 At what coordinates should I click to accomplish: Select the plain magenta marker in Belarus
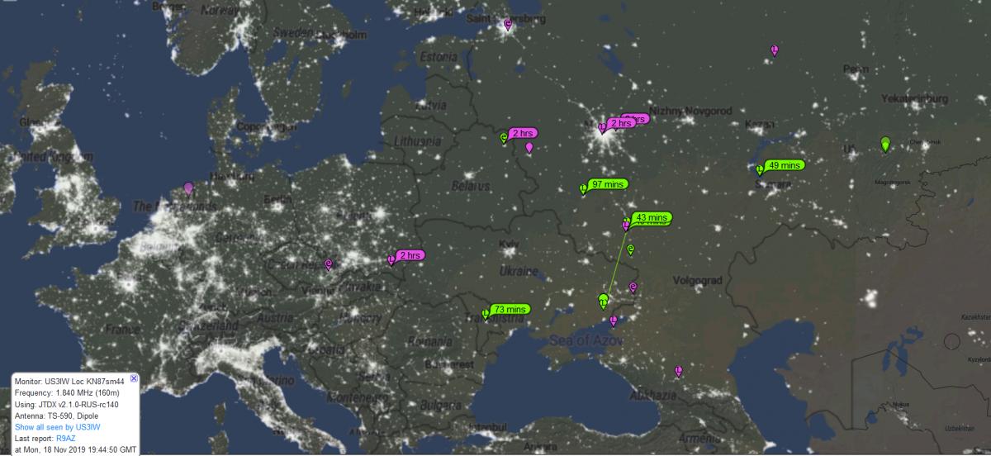click(529, 148)
